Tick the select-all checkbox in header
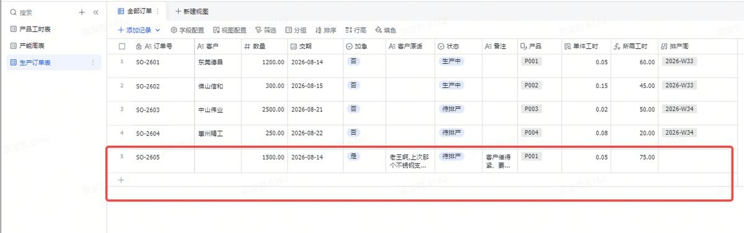The image size is (744, 233). coord(122,46)
